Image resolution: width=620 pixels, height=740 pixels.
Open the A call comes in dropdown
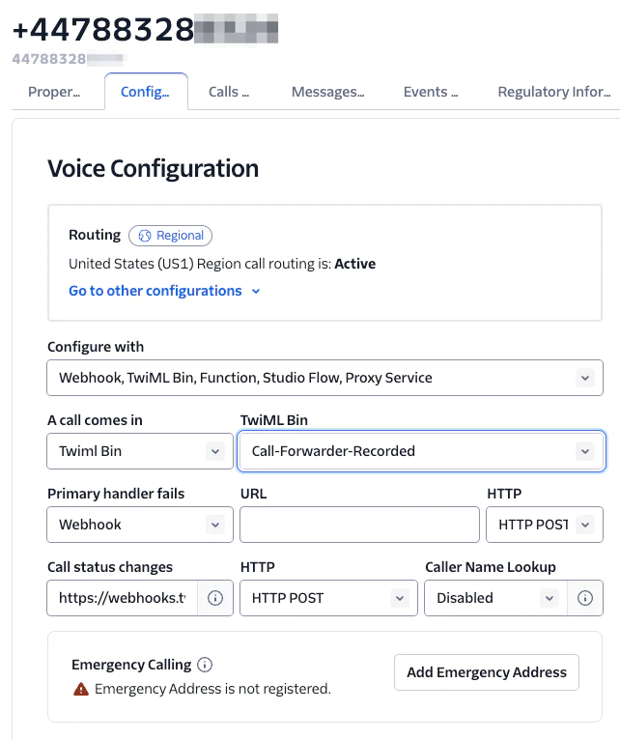(140, 451)
